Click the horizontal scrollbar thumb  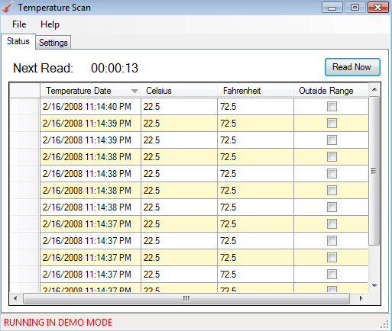click(x=186, y=298)
